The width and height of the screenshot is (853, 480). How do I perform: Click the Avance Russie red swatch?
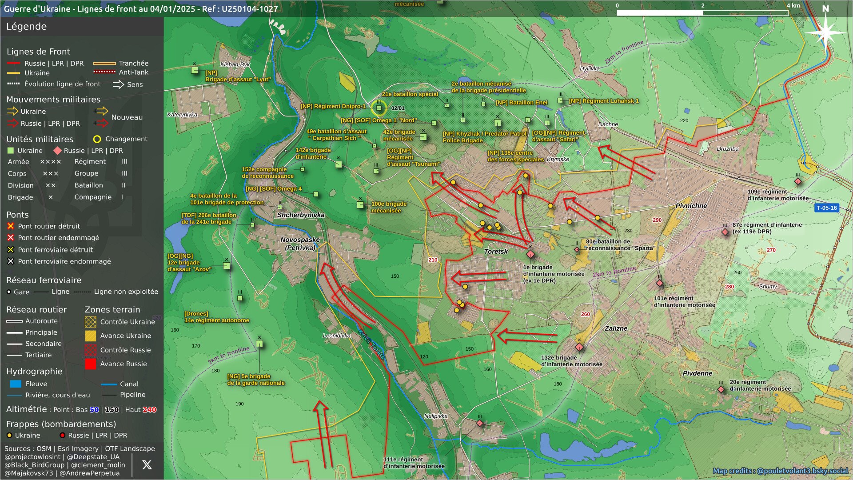(90, 364)
